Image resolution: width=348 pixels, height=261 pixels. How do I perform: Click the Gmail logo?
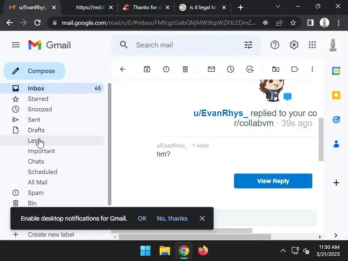pos(50,45)
